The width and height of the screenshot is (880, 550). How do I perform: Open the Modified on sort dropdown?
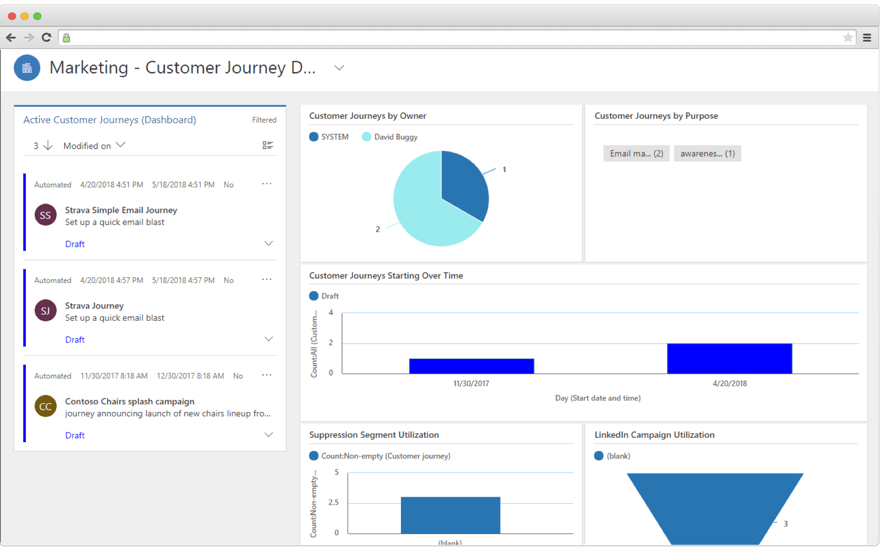coord(95,145)
